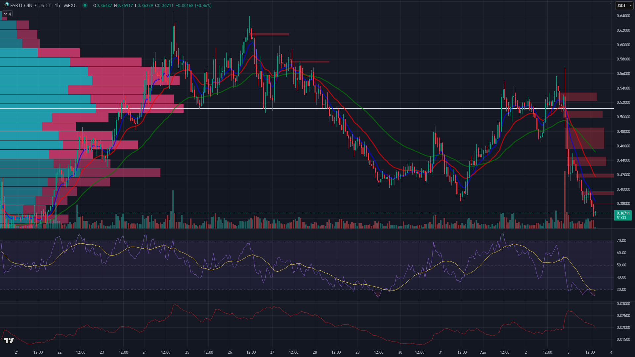Click the 0.64000 price axis label

coord(623,16)
